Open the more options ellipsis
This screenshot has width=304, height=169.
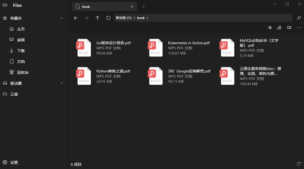[299, 28]
